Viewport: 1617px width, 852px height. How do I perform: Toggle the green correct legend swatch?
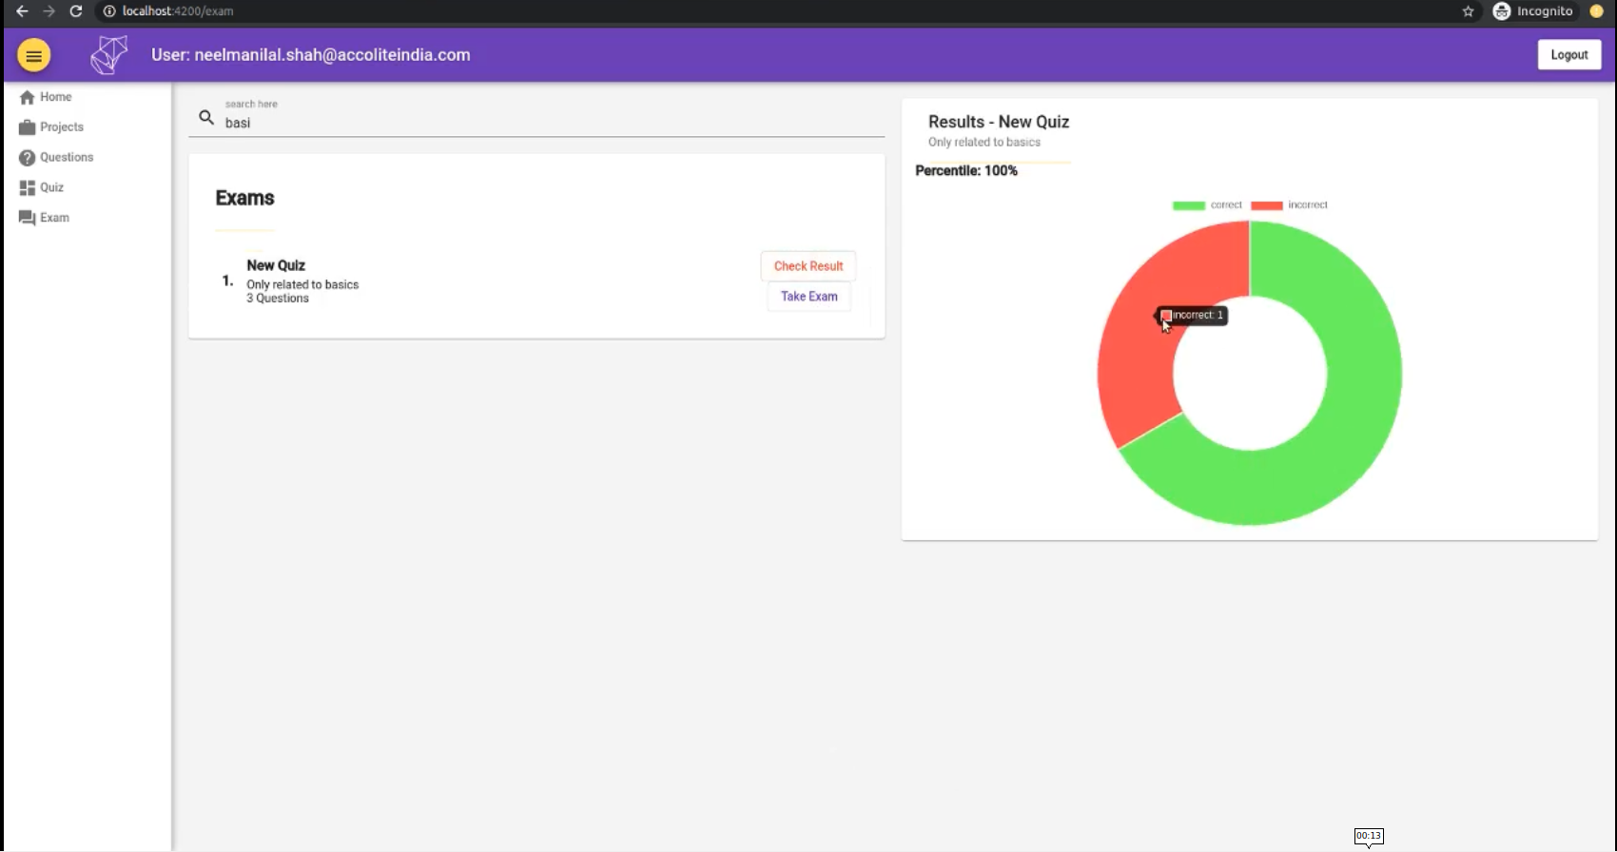click(x=1189, y=205)
